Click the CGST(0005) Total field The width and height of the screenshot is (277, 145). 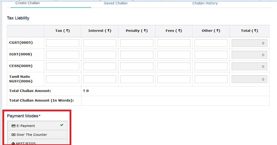(x=249, y=43)
